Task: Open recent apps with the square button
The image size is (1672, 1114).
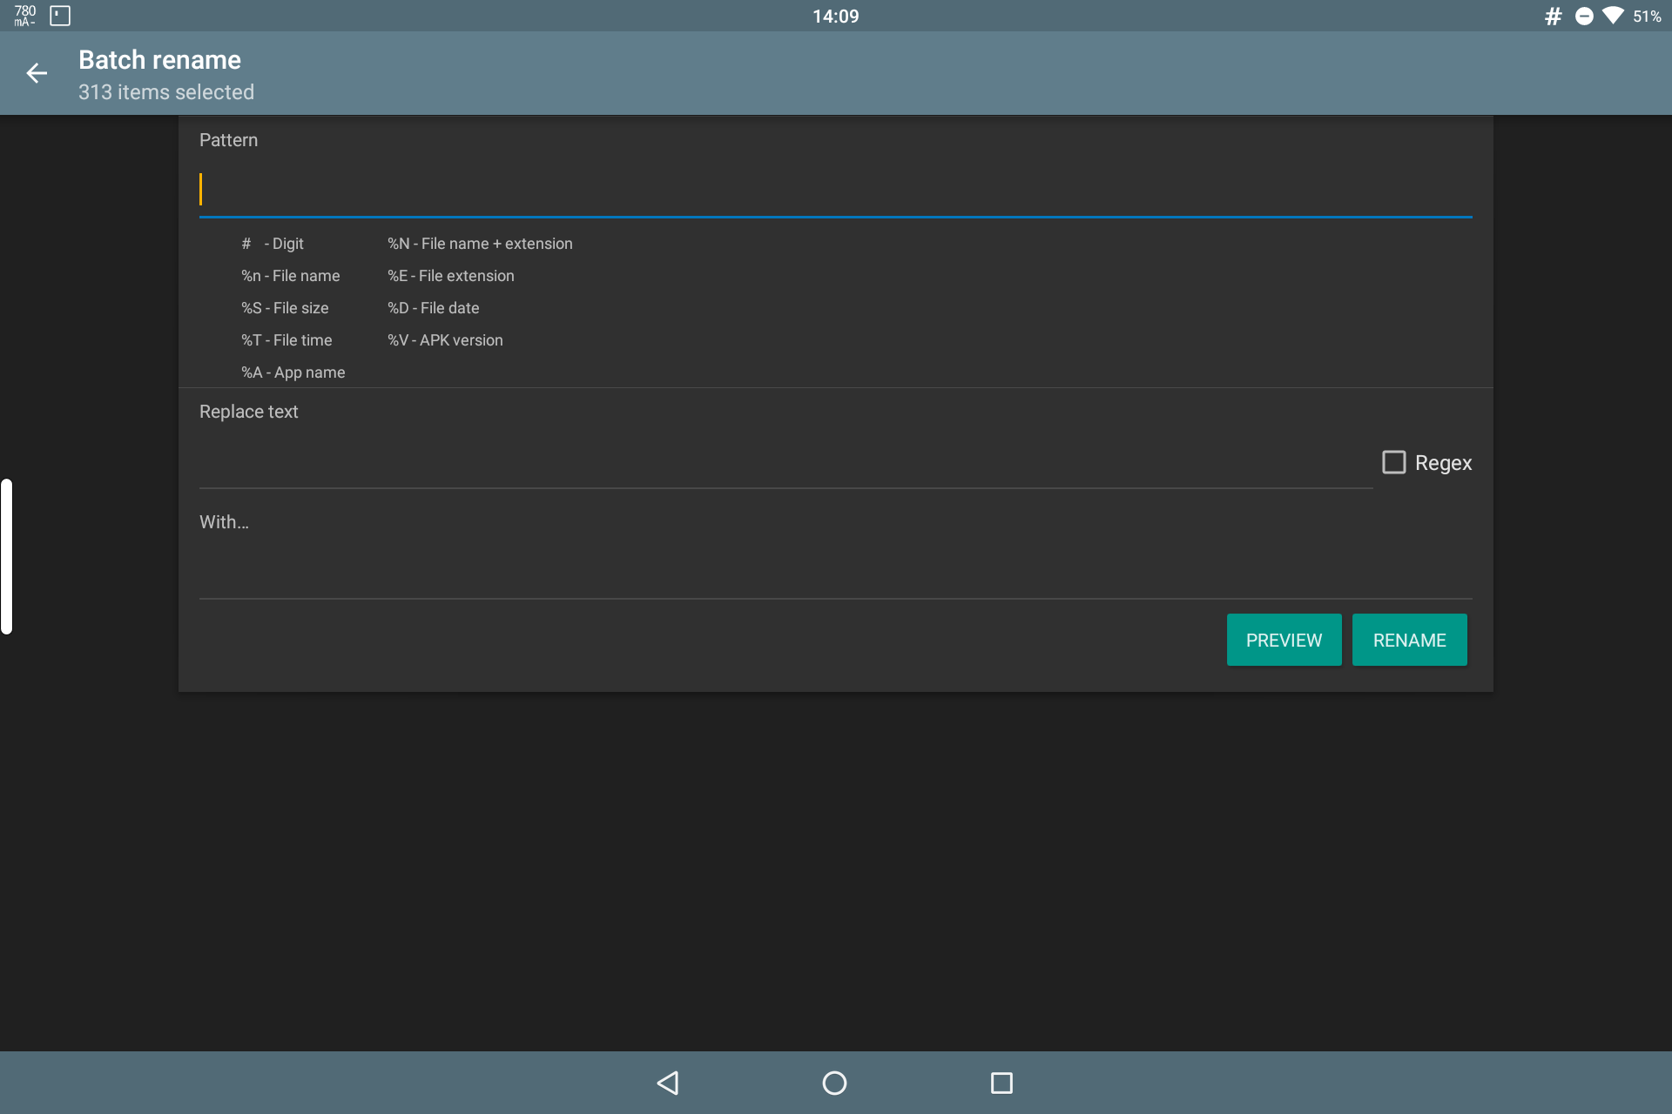Action: click(1001, 1083)
